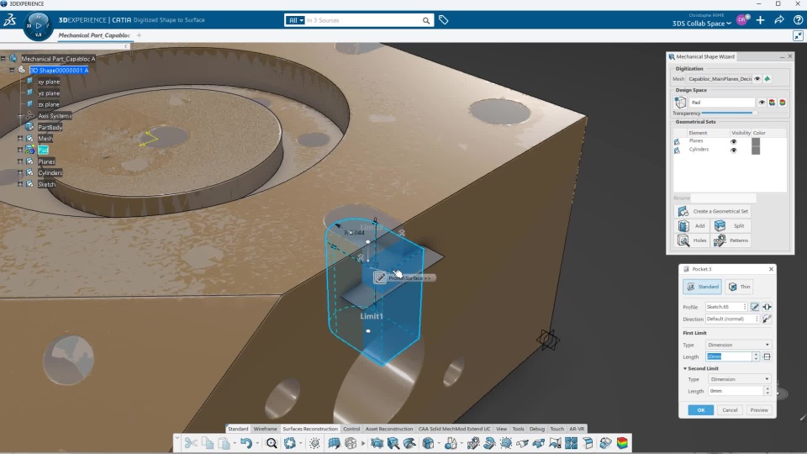
Task: Click the Patterns button in wizard
Action: [731, 240]
